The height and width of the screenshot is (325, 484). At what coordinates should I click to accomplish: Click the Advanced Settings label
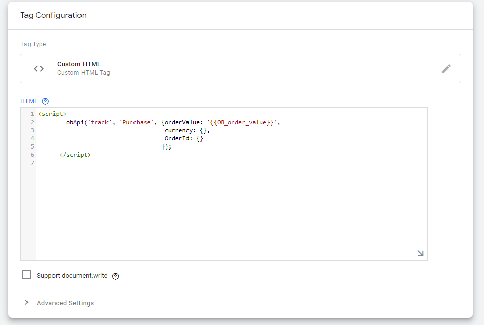(65, 303)
